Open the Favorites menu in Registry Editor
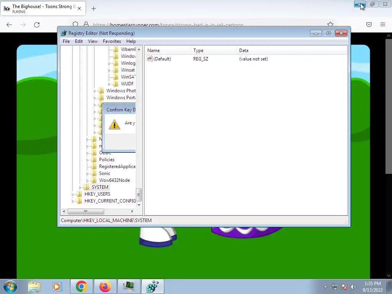Image resolution: width=392 pixels, height=294 pixels. (x=112, y=41)
